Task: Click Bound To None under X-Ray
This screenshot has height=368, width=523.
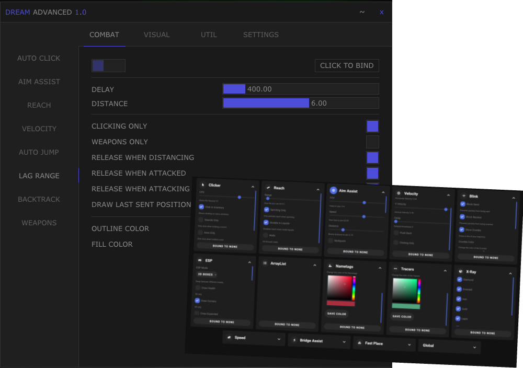Action: click(x=483, y=332)
